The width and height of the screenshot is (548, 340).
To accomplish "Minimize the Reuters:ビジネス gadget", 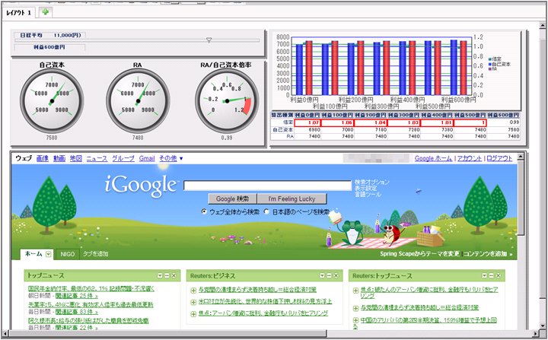I will 330,275.
